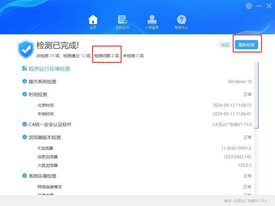Open the 检测问题 2 项 details link
The width and height of the screenshot is (275, 206).
pyautogui.click(x=106, y=56)
